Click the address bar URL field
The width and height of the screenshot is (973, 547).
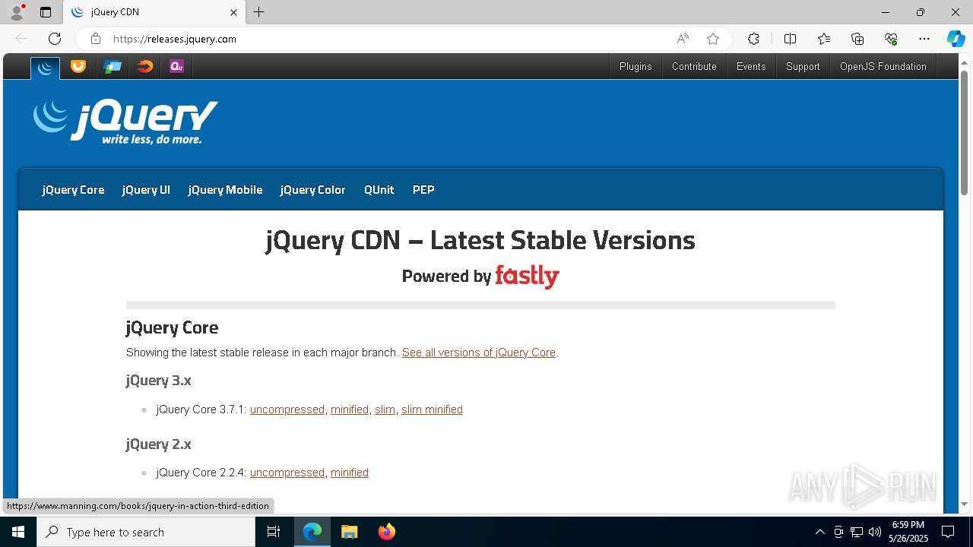[388, 39]
